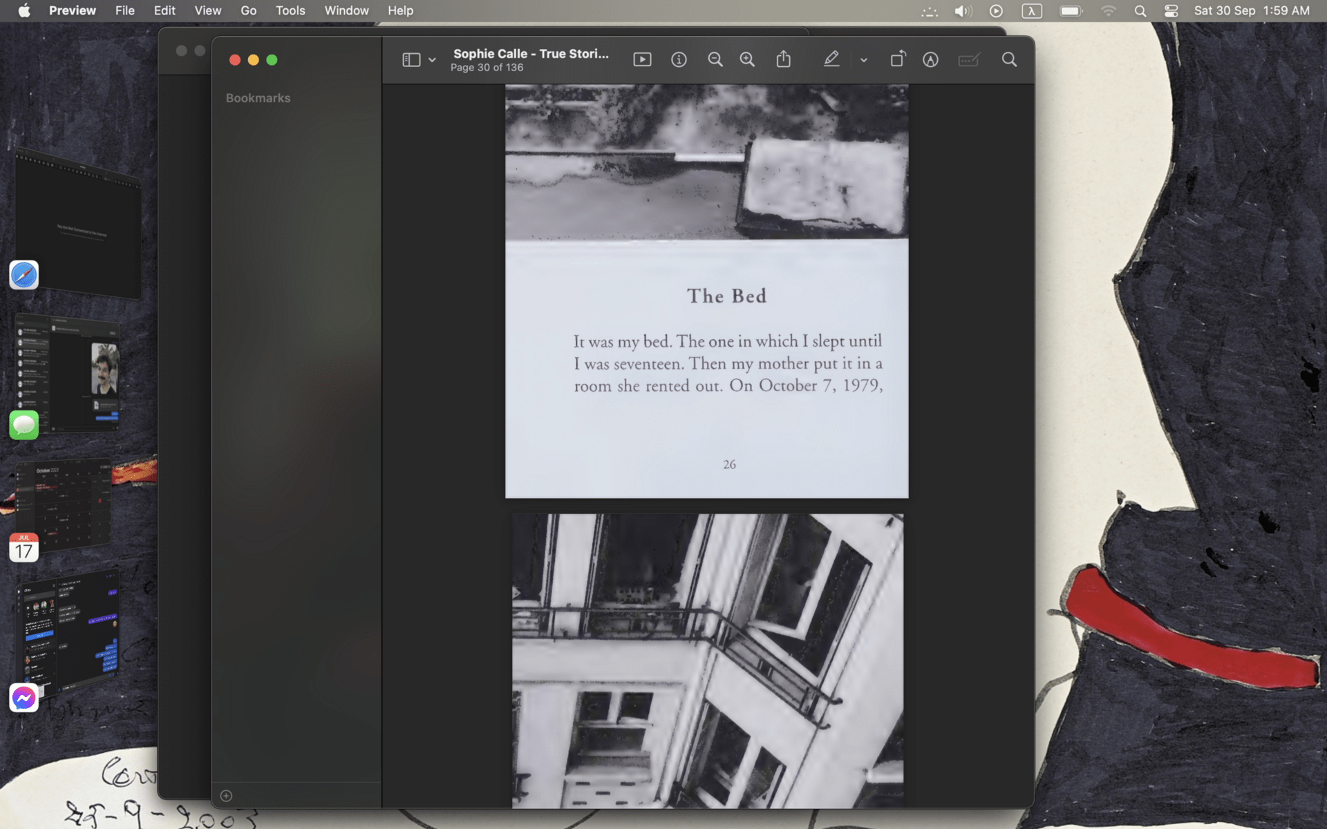Click the date and time display
The height and width of the screenshot is (829, 1327).
[1252, 10]
